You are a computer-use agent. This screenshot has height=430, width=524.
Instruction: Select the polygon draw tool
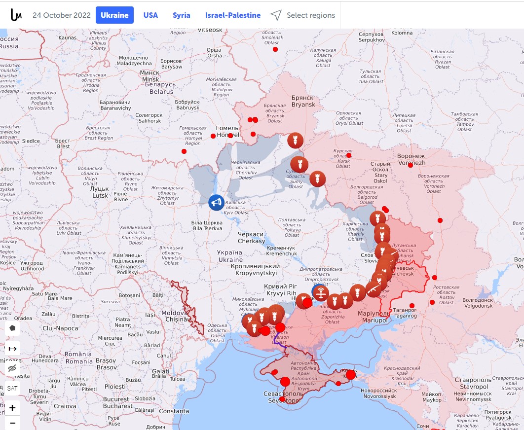(12, 328)
